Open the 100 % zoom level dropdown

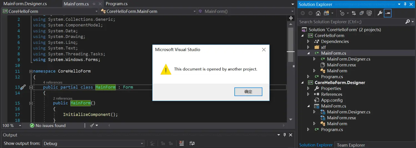click(20, 125)
